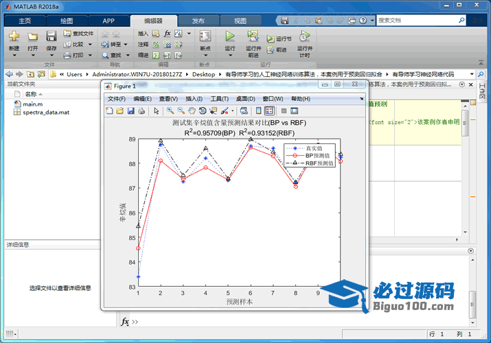Expand the 新建 (New) dropdown arrow
Viewport: 491px width, 343px height.
14,56
